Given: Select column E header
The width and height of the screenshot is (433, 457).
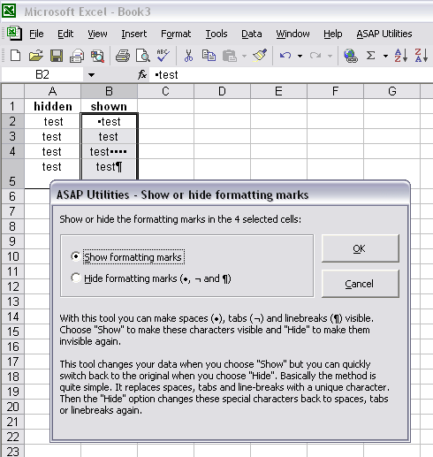Looking at the screenshot, I should (x=278, y=91).
